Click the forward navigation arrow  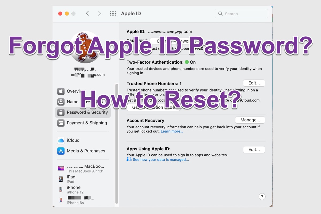point(100,14)
